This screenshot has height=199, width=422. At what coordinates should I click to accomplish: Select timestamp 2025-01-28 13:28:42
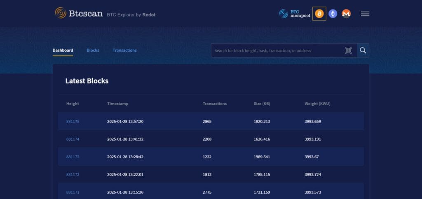125,157
